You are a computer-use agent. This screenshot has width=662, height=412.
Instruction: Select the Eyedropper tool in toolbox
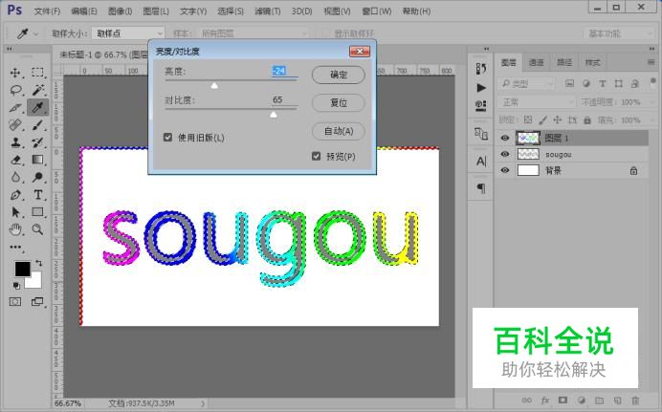(38, 107)
